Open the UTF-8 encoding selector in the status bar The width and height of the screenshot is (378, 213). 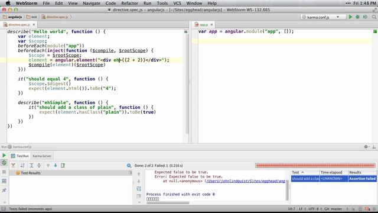point(315,209)
